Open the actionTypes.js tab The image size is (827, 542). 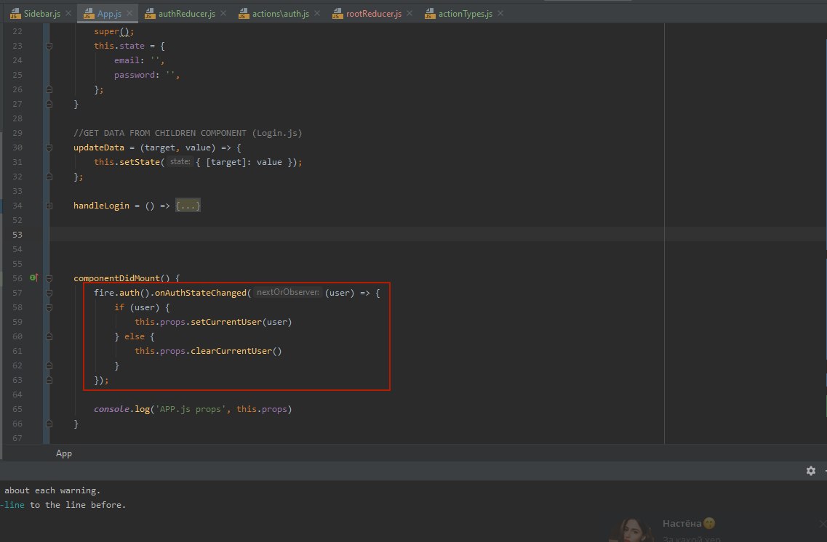[x=466, y=14]
